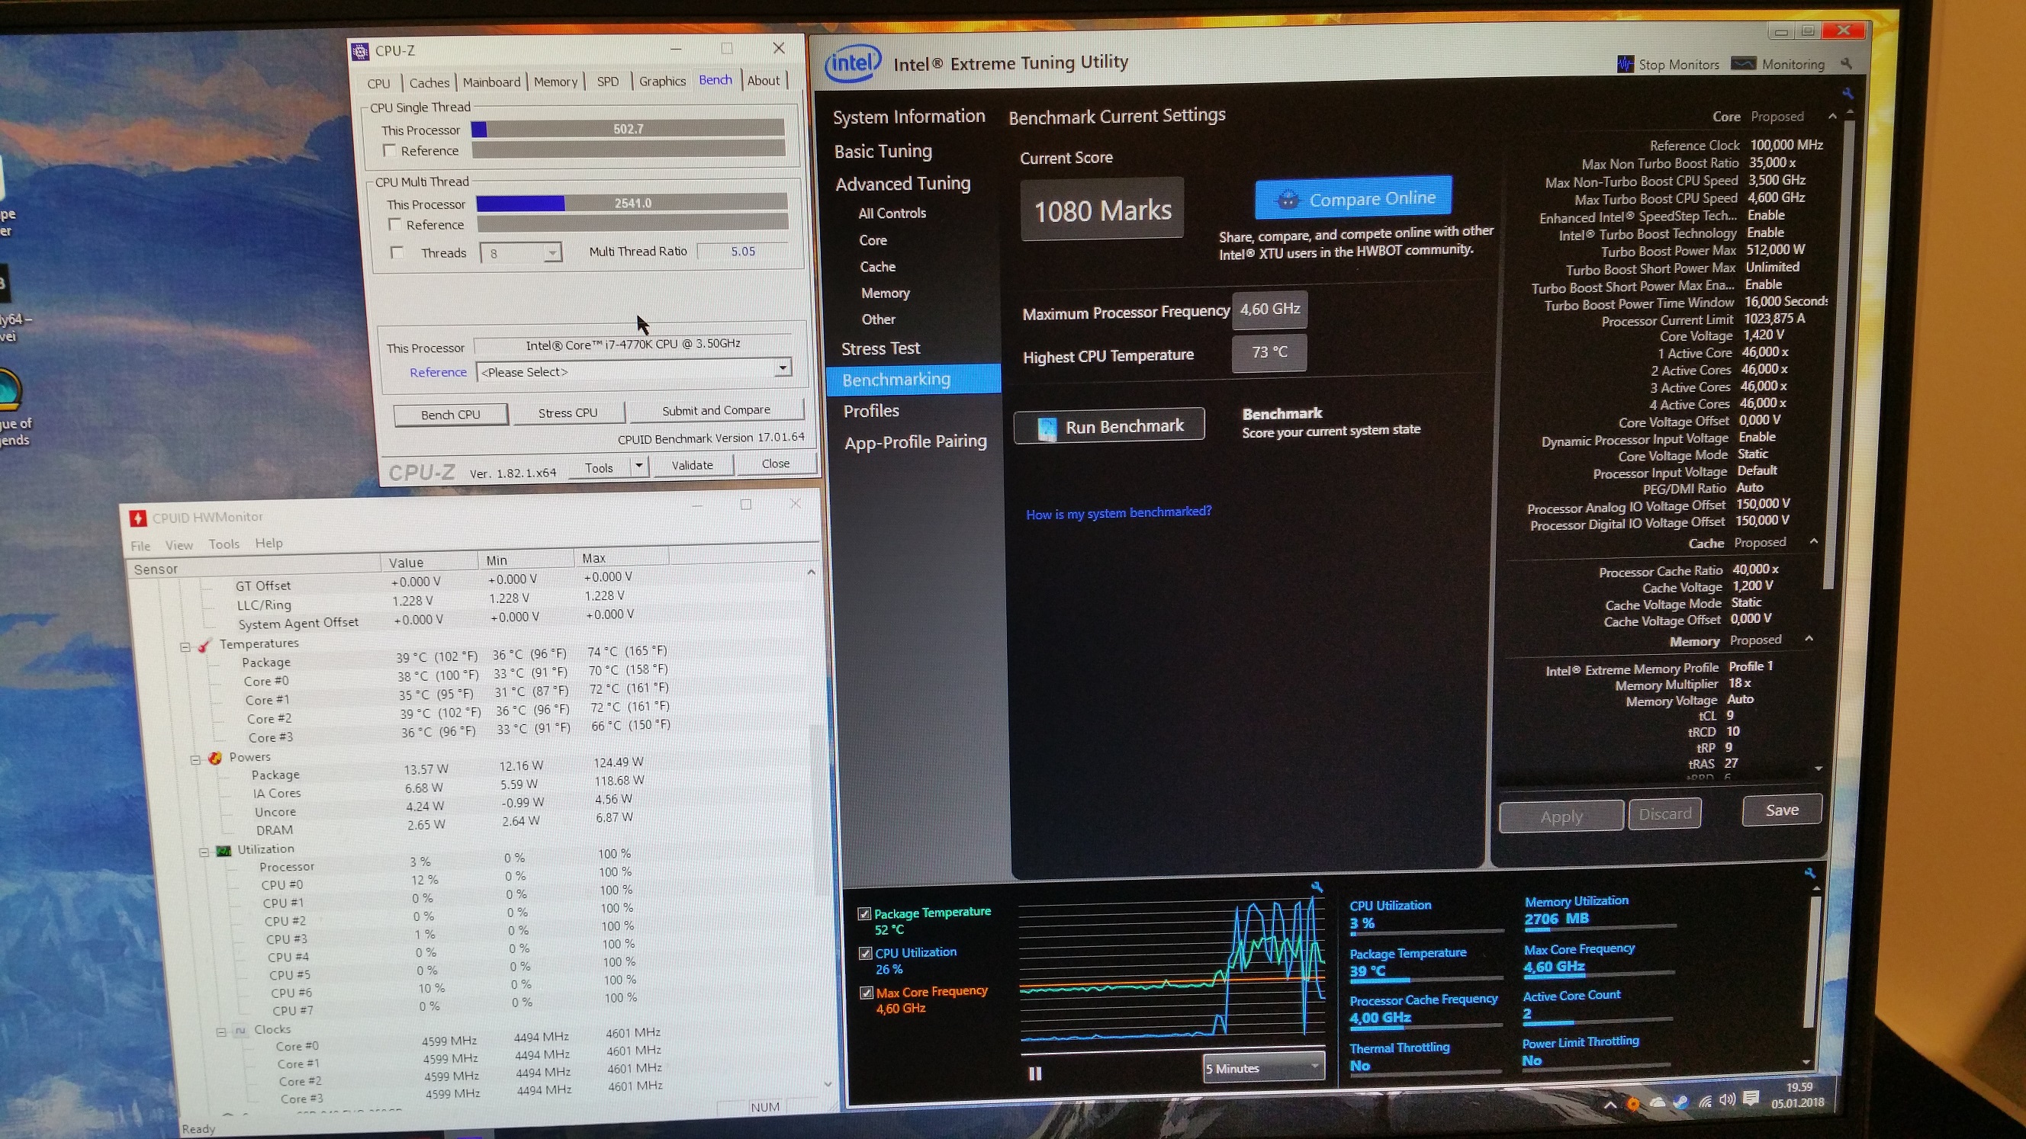Screen dimensions: 2026x1139
Task: Collapse the Utilization node in HWMonitor
Action: [x=204, y=852]
